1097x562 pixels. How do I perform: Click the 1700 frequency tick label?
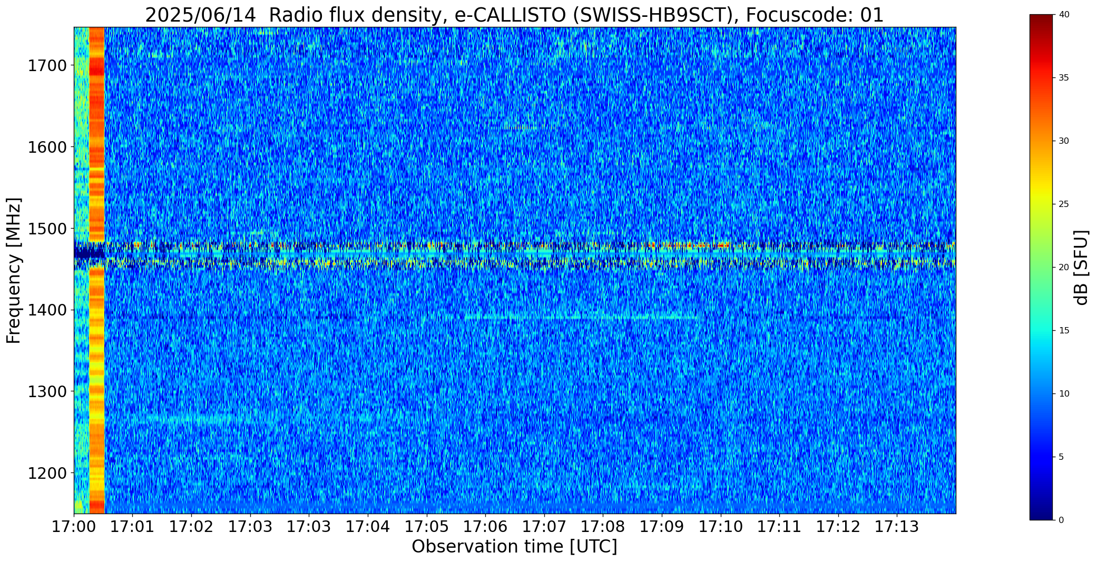pyautogui.click(x=46, y=66)
